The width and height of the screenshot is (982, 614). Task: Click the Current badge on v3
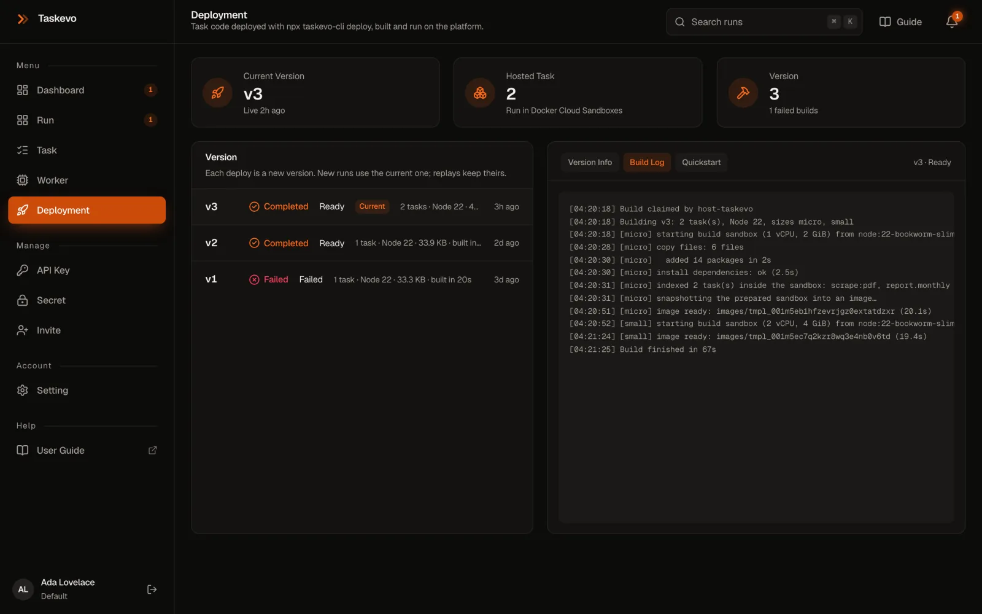coord(372,206)
